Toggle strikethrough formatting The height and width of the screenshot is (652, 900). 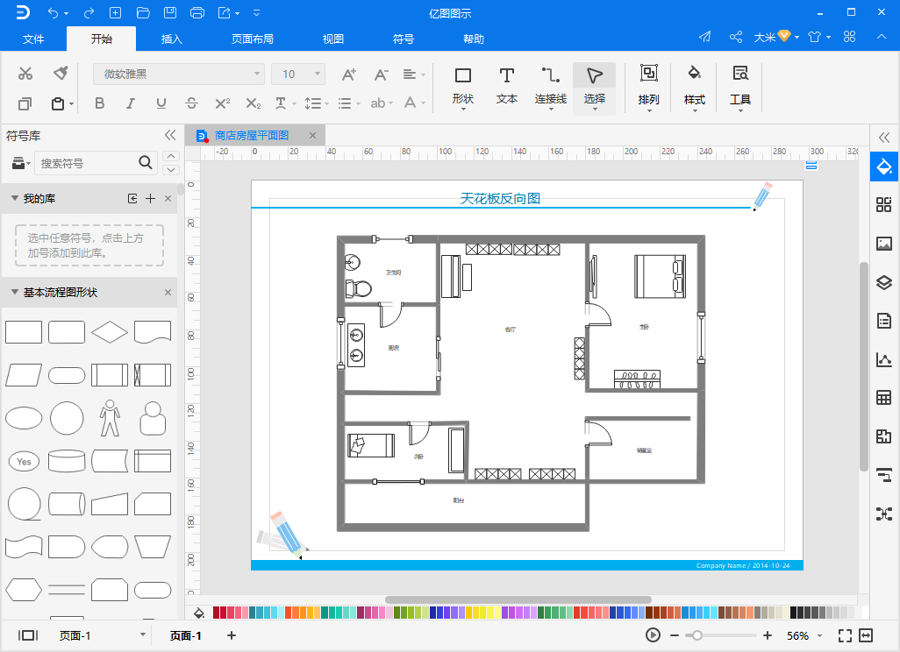coord(192,103)
